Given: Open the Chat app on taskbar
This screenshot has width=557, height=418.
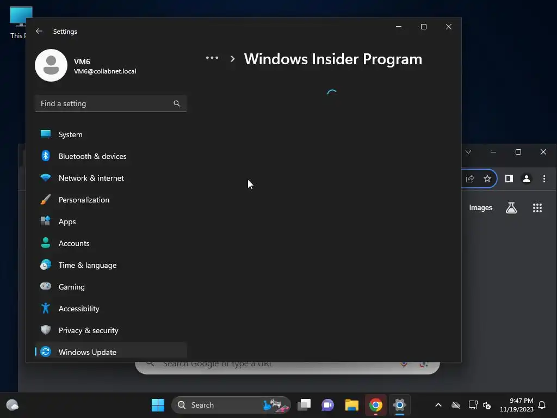Looking at the screenshot, I should click(327, 405).
